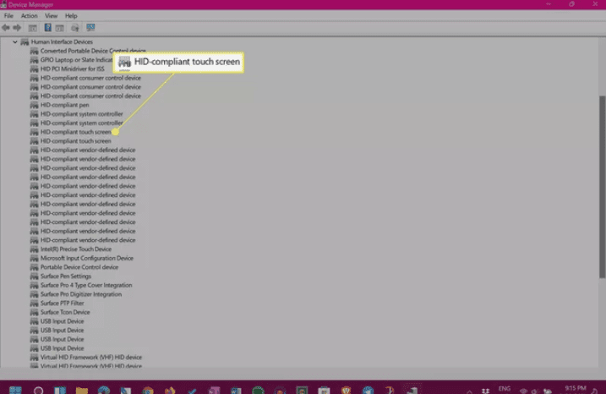Click Intel(R) Precise Touch Device icon

(x=35, y=249)
